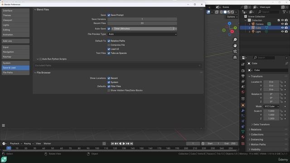Open the View Layer properties tab
Viewport: 290px width, 163px height.
pos(243,81)
